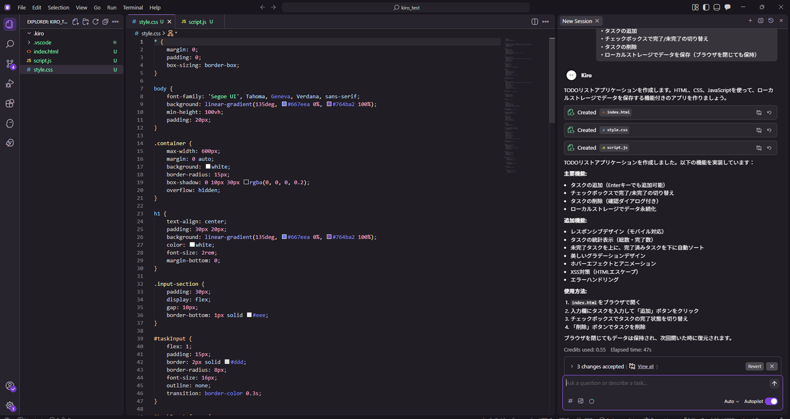The width and height of the screenshot is (790, 419).
Task: Click the send arrow in chat input
Action: pyautogui.click(x=774, y=383)
